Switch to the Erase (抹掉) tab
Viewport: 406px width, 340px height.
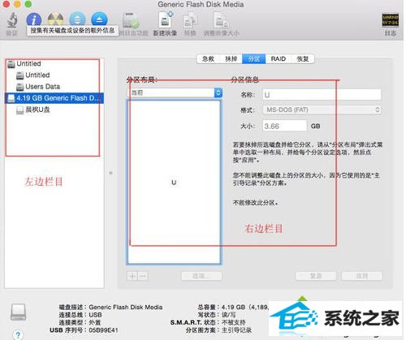click(x=231, y=58)
